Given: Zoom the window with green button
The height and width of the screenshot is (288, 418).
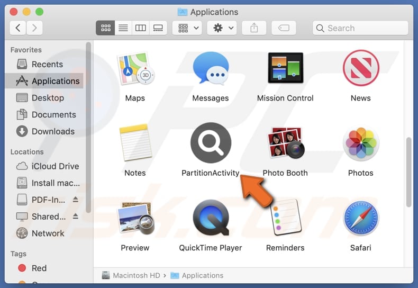Looking at the screenshot, I should click(40, 12).
